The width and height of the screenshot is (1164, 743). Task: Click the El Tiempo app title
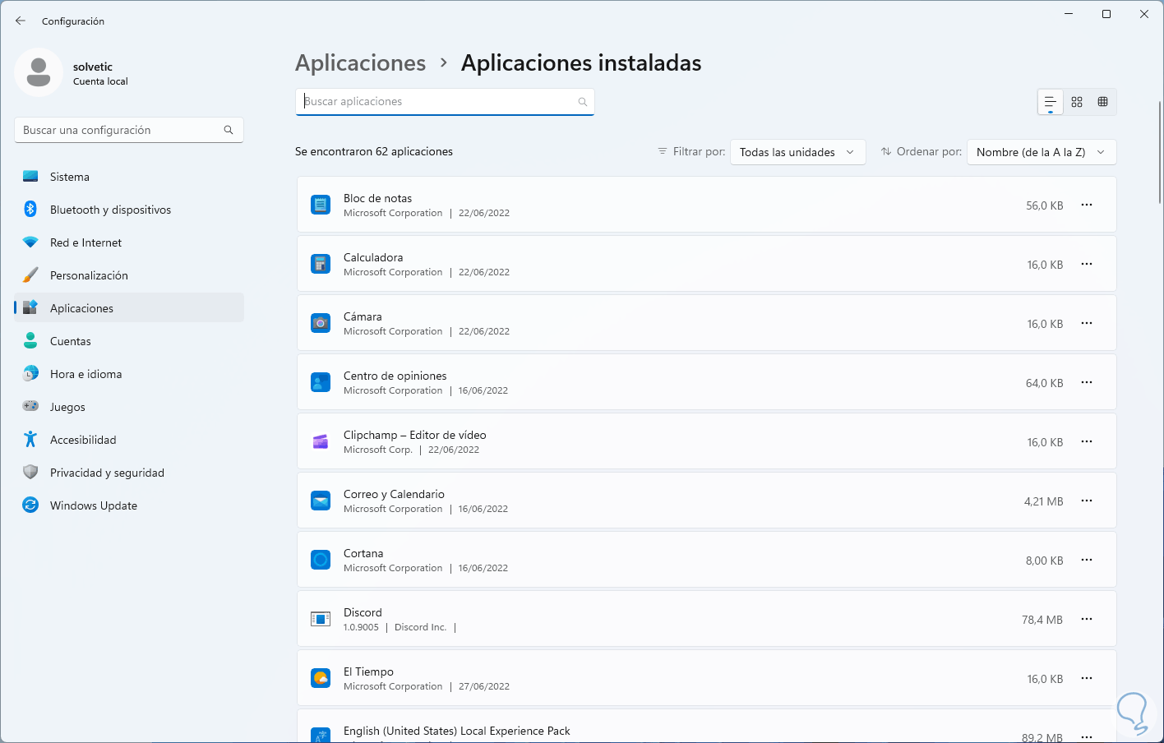(x=368, y=671)
